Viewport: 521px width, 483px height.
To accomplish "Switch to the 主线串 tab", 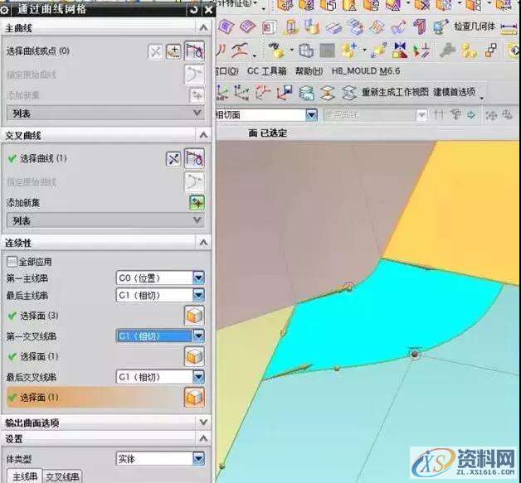I will tap(25, 476).
